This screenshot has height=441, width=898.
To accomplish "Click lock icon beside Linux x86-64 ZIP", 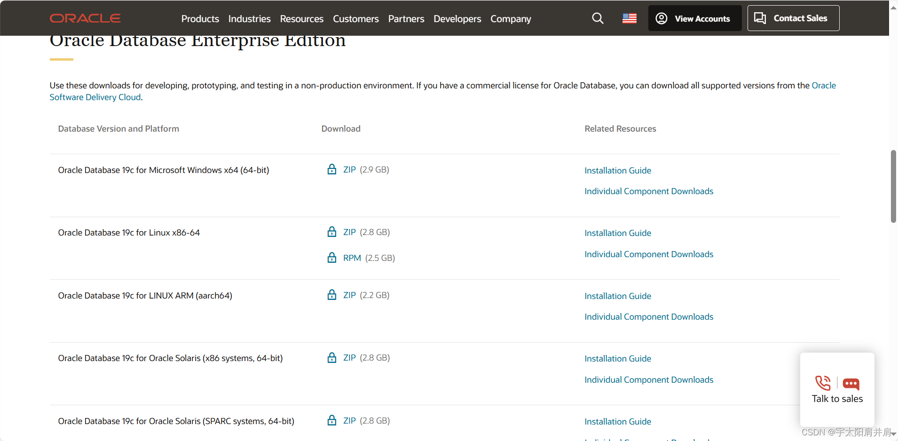I will (332, 232).
